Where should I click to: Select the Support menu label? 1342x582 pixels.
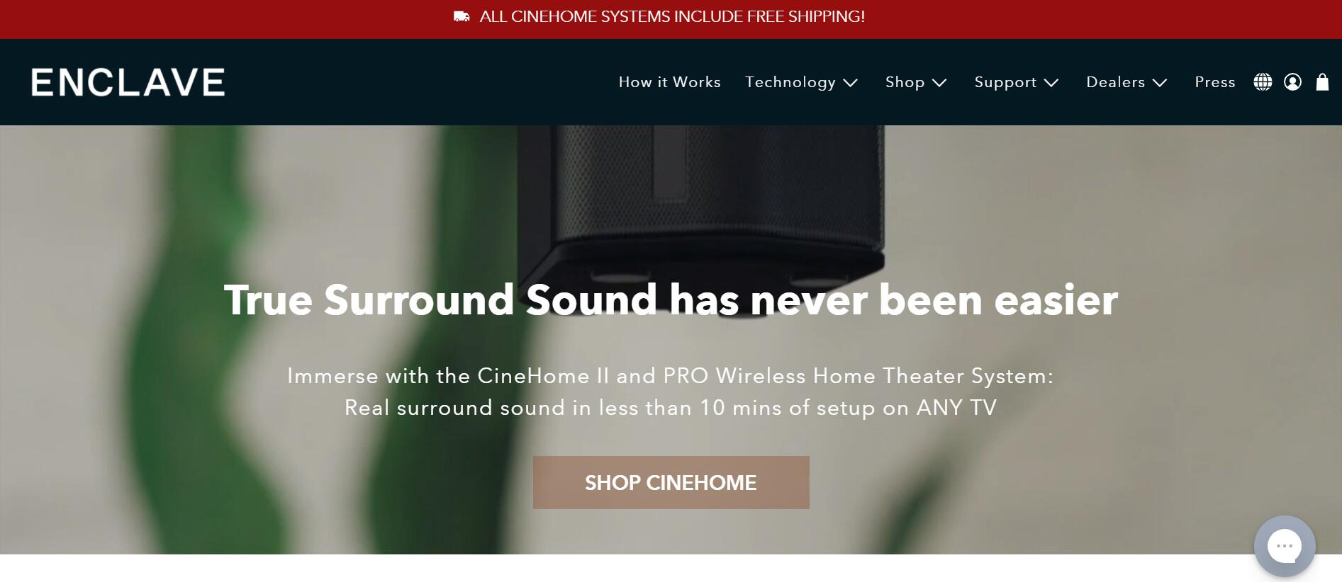[x=1005, y=82]
